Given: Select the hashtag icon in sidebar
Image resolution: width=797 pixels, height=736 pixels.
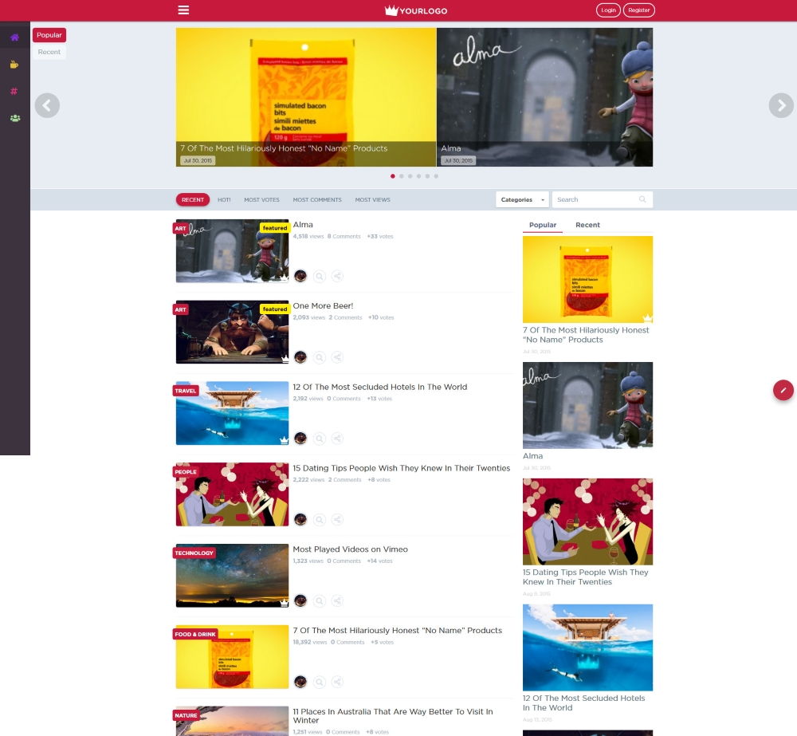Looking at the screenshot, I should (14, 91).
